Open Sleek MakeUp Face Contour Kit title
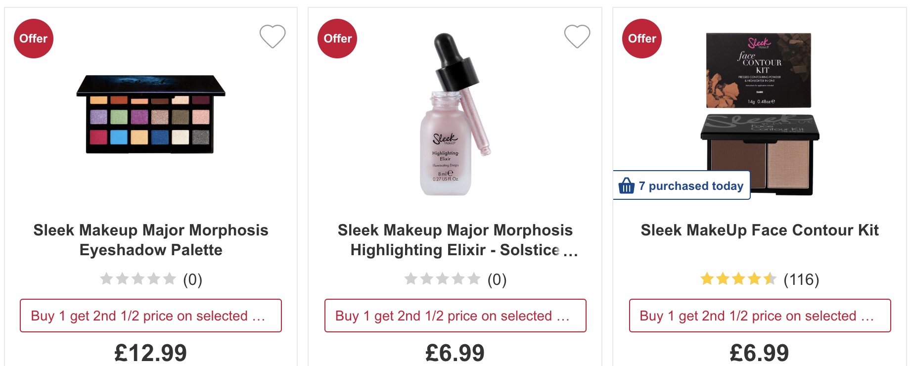Screen dimensions: 911x366 760,230
